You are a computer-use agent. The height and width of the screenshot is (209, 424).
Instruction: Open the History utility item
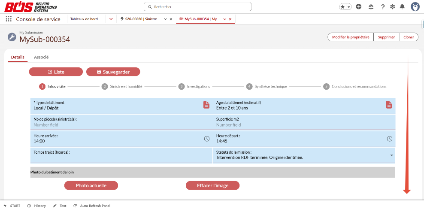tap(37, 206)
